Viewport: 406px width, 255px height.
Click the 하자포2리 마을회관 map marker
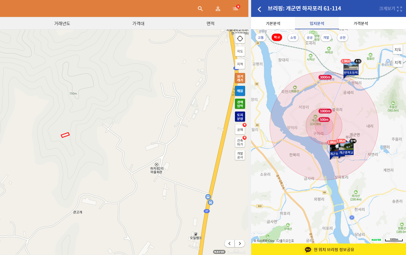point(157,165)
